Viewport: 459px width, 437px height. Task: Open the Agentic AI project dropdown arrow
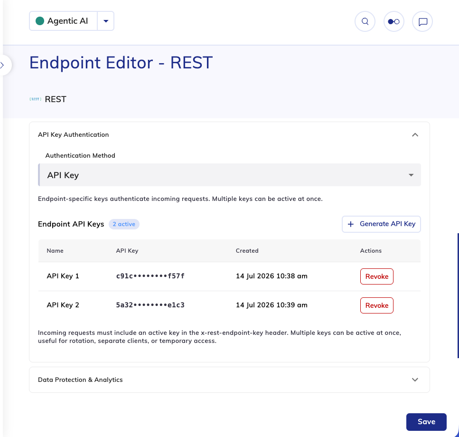click(x=106, y=21)
